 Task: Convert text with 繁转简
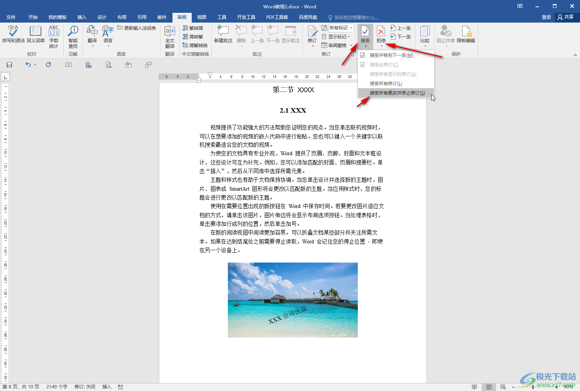(x=193, y=28)
